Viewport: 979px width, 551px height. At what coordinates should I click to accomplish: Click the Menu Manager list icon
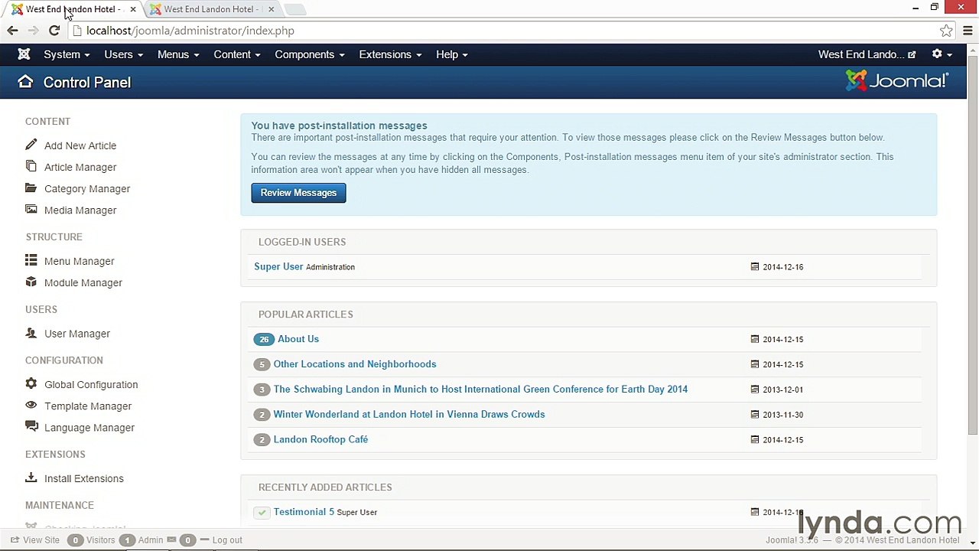pyautogui.click(x=31, y=260)
